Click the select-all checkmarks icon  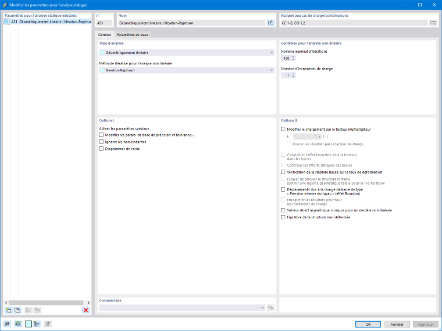pyautogui.click(x=28, y=310)
